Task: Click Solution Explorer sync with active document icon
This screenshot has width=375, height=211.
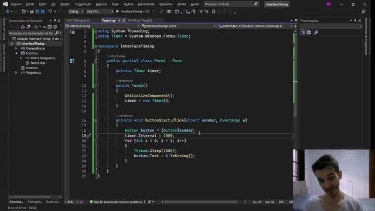Action: tap(45, 27)
